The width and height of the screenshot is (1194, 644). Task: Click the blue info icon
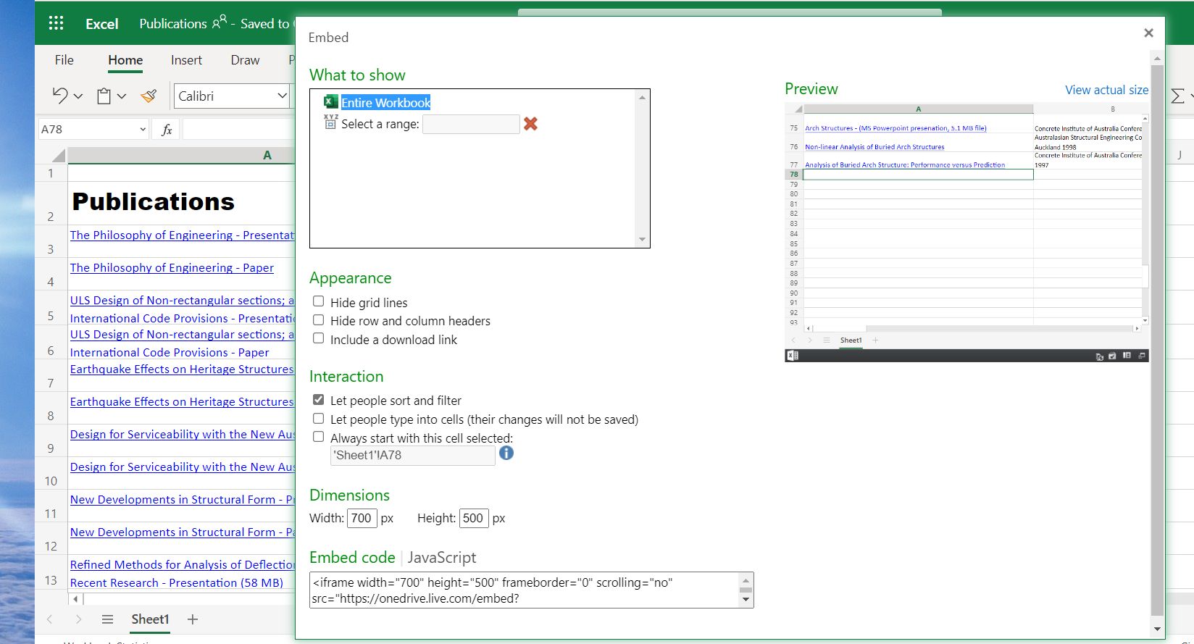[x=506, y=453]
